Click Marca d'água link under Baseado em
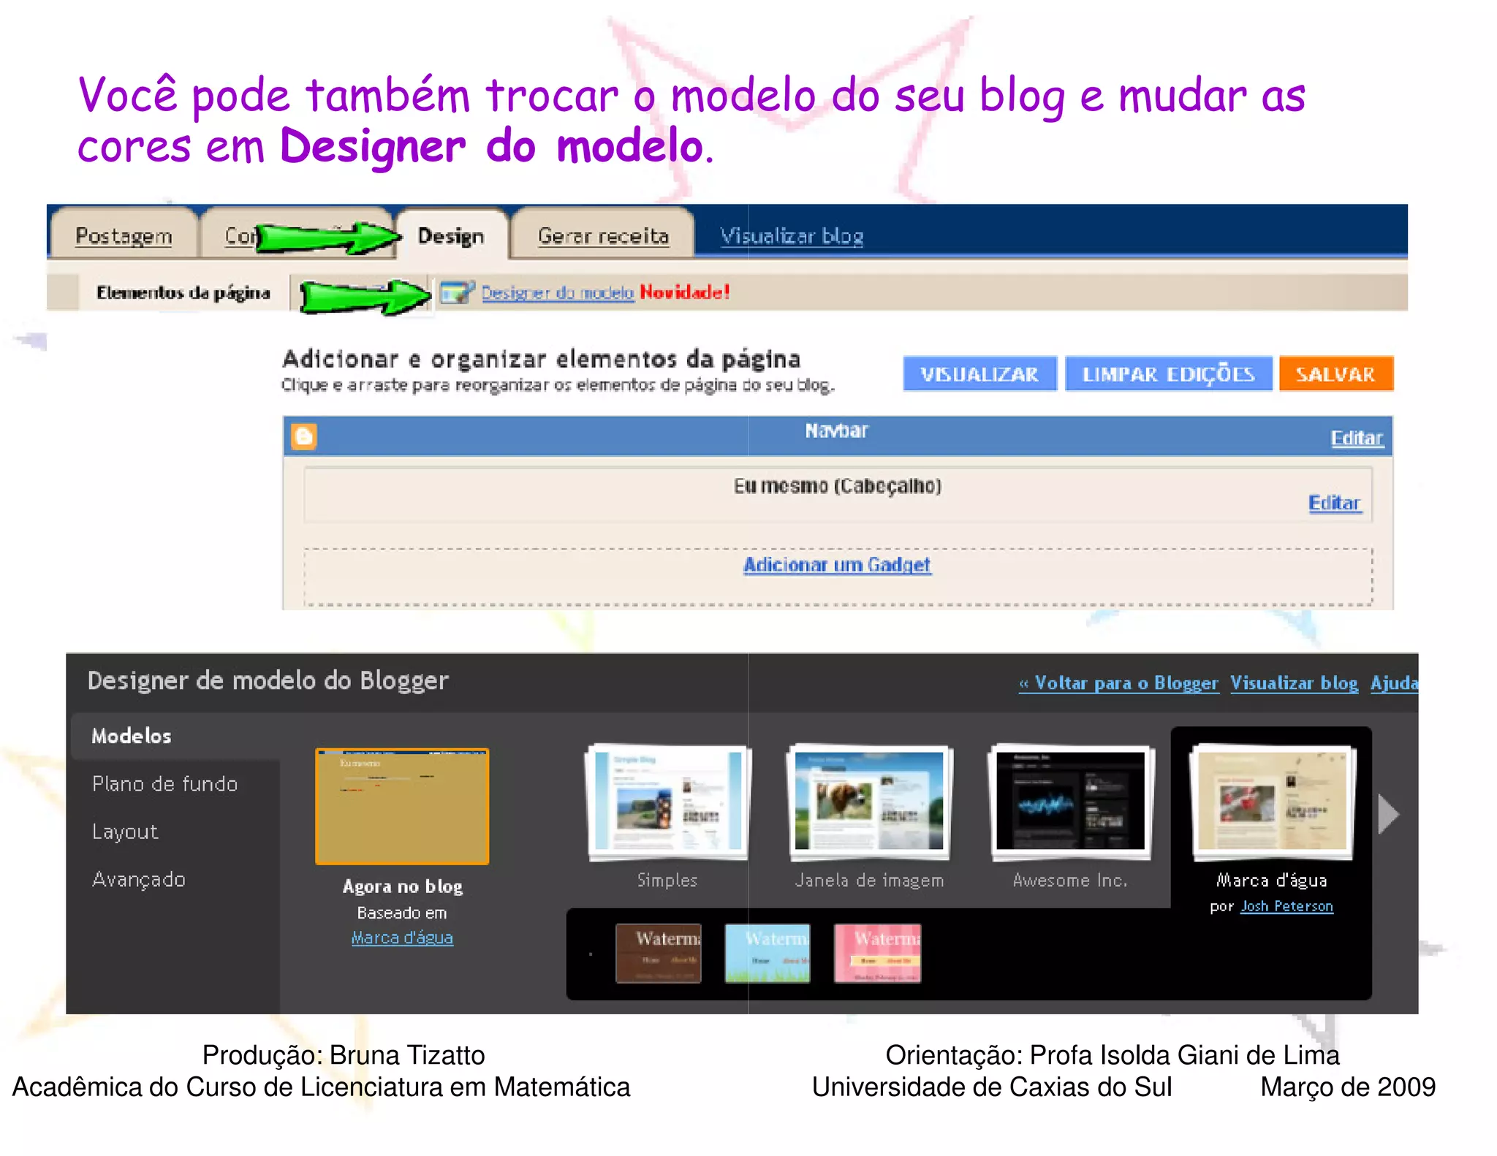Viewport: 1497px width, 1156px height. pyautogui.click(x=402, y=938)
